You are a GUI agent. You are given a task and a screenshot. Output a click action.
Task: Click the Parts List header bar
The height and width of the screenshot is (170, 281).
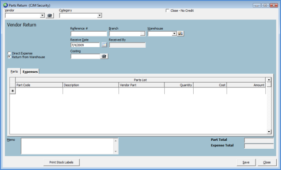(x=141, y=80)
